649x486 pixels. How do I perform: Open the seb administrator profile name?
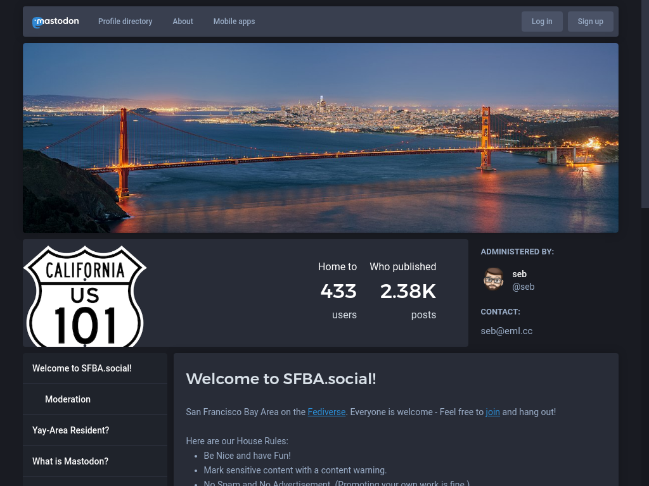pyautogui.click(x=519, y=274)
